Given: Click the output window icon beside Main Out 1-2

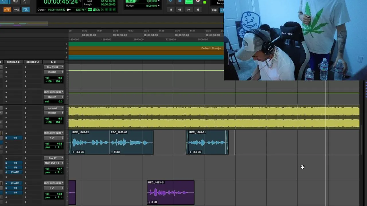Looking at the screenshot, I should tap(62, 163).
